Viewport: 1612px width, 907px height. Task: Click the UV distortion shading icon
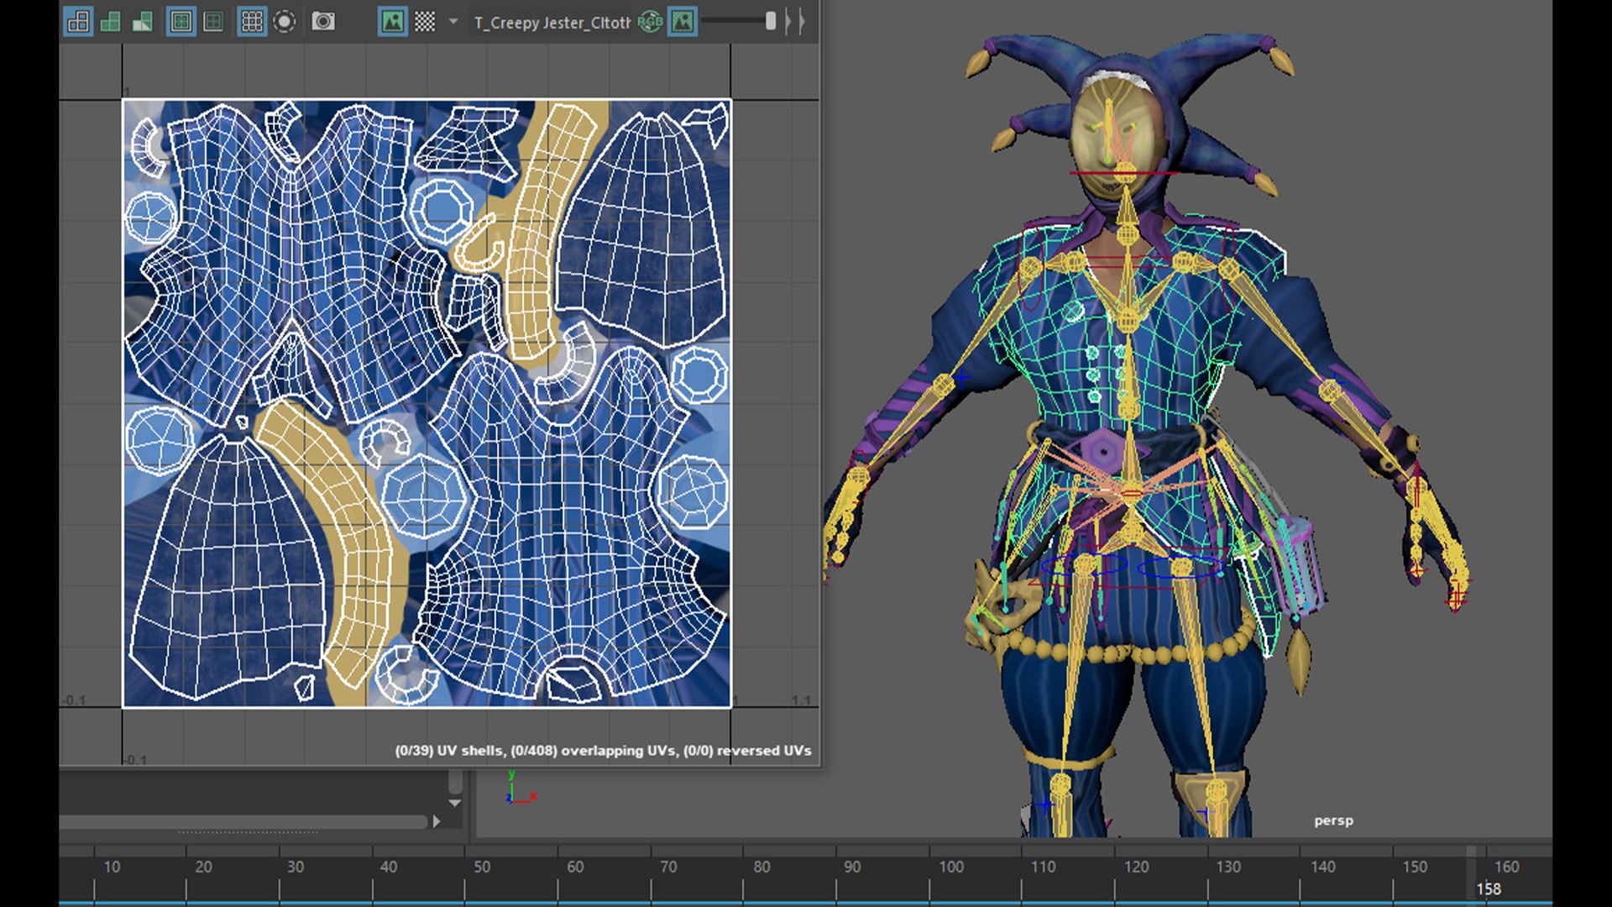click(x=142, y=22)
